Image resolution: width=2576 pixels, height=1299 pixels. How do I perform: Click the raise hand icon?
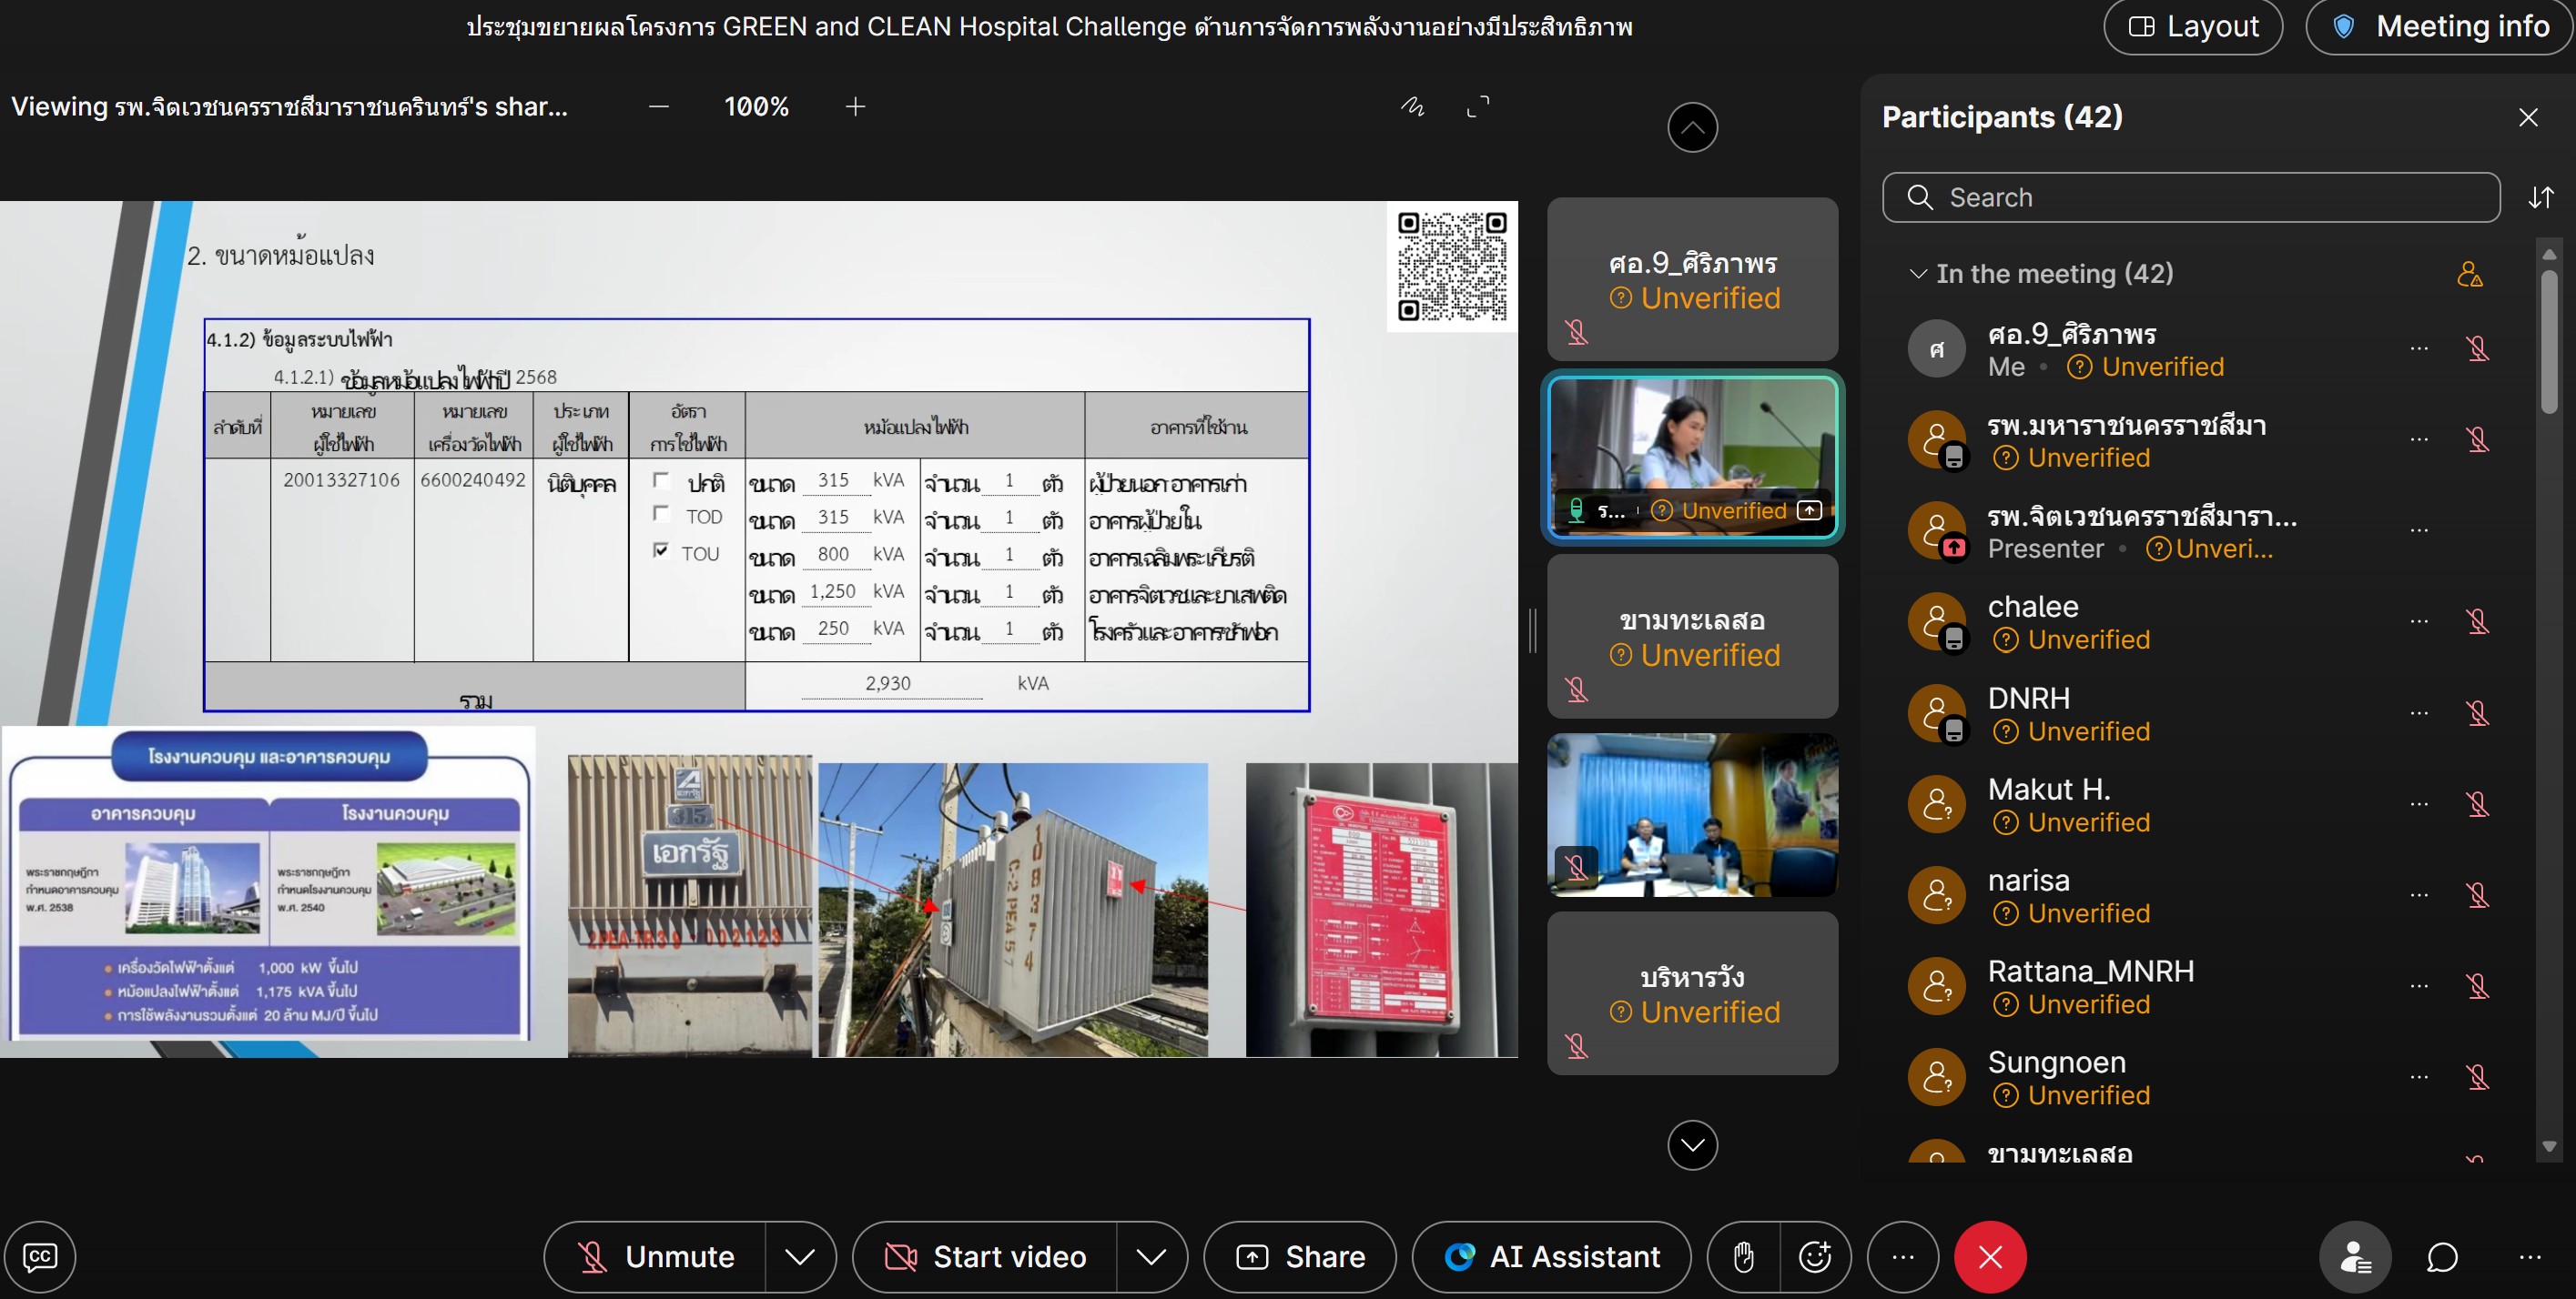point(1743,1256)
